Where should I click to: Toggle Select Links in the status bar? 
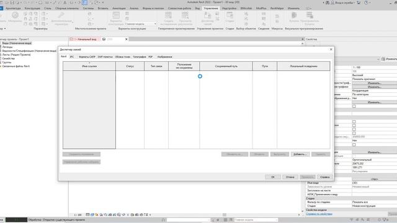pyautogui.click(x=352, y=220)
